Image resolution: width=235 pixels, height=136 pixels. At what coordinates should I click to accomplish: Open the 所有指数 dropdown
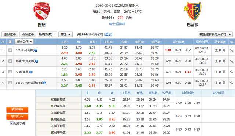click(47, 34)
